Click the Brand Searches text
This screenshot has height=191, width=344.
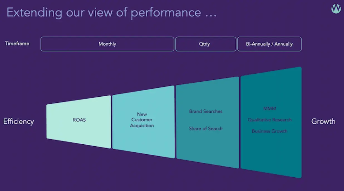(x=206, y=111)
